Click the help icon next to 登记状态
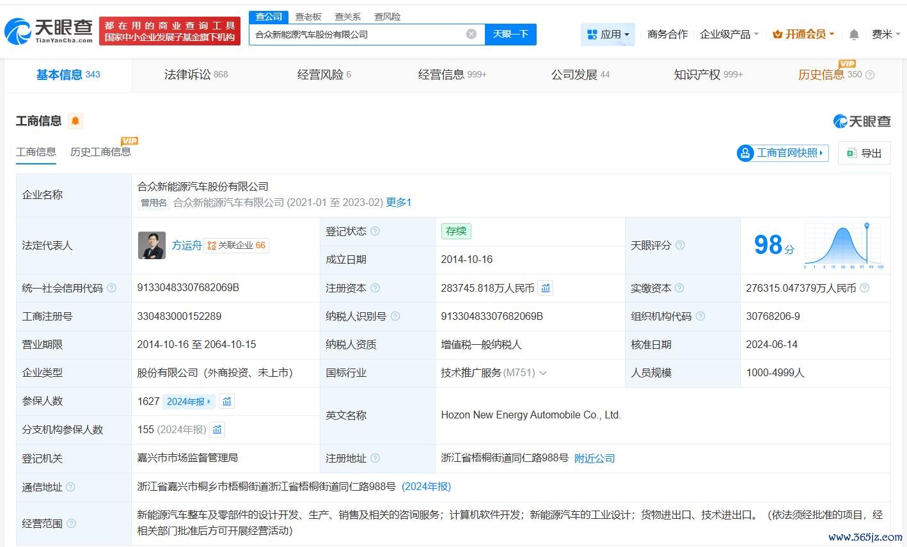This screenshot has width=907, height=547. pos(375,231)
